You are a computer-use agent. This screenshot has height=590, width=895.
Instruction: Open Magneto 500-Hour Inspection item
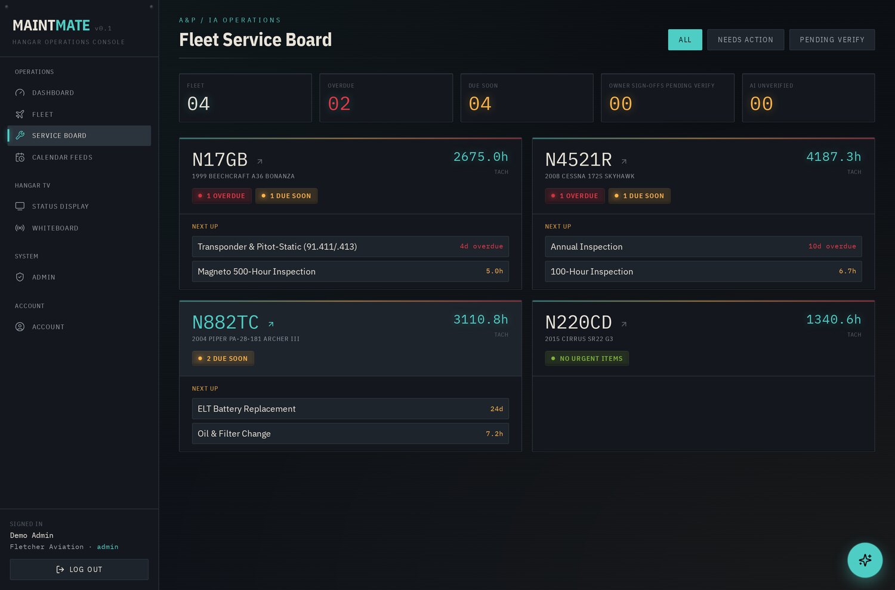[350, 271]
